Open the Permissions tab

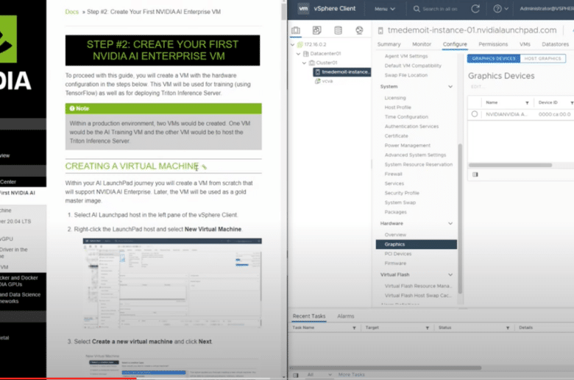pyautogui.click(x=493, y=44)
